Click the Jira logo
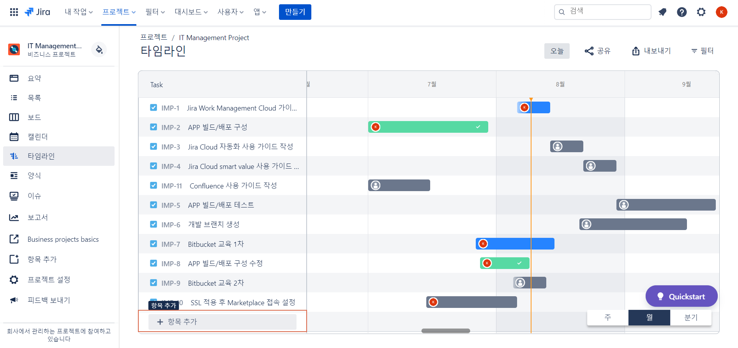This screenshot has height=348, width=738. pos(37,12)
